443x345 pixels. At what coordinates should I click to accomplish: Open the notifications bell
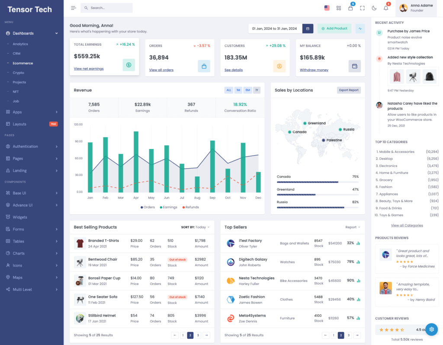coord(385,8)
